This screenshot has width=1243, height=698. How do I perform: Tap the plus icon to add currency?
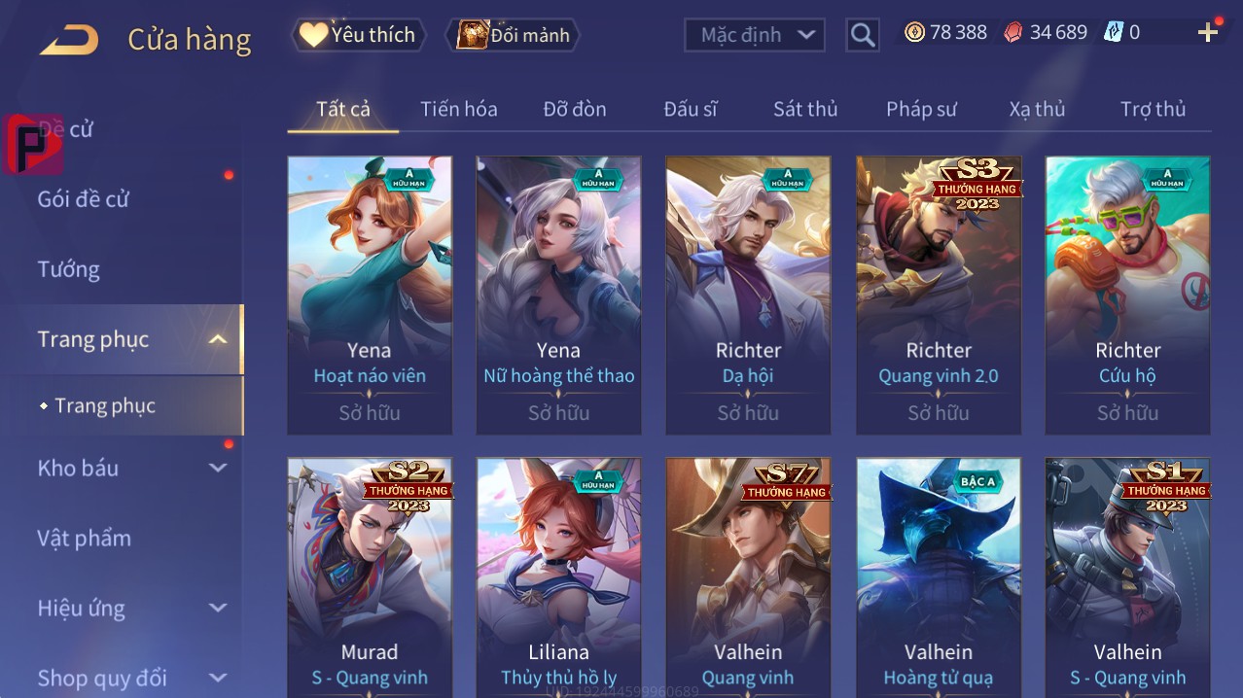click(x=1208, y=33)
